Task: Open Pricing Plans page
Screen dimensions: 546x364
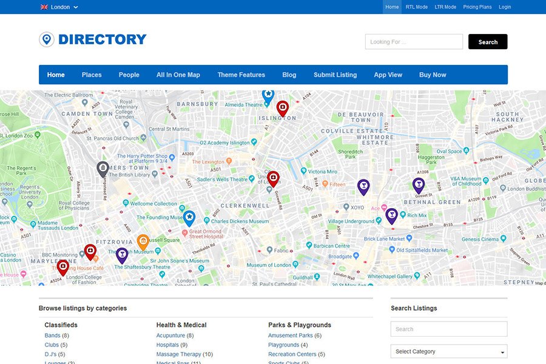Action: pyautogui.click(x=477, y=7)
